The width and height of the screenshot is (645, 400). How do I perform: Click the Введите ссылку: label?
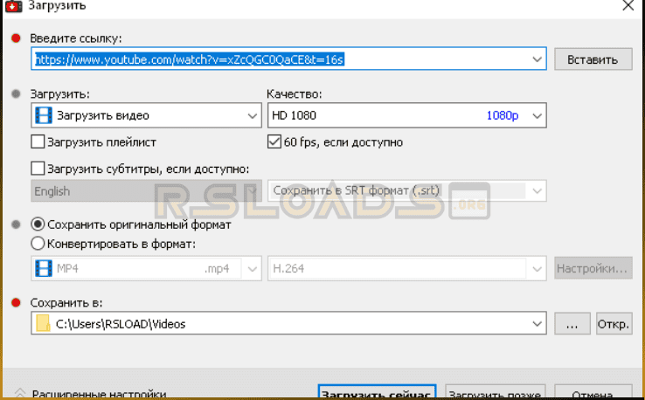76,38
